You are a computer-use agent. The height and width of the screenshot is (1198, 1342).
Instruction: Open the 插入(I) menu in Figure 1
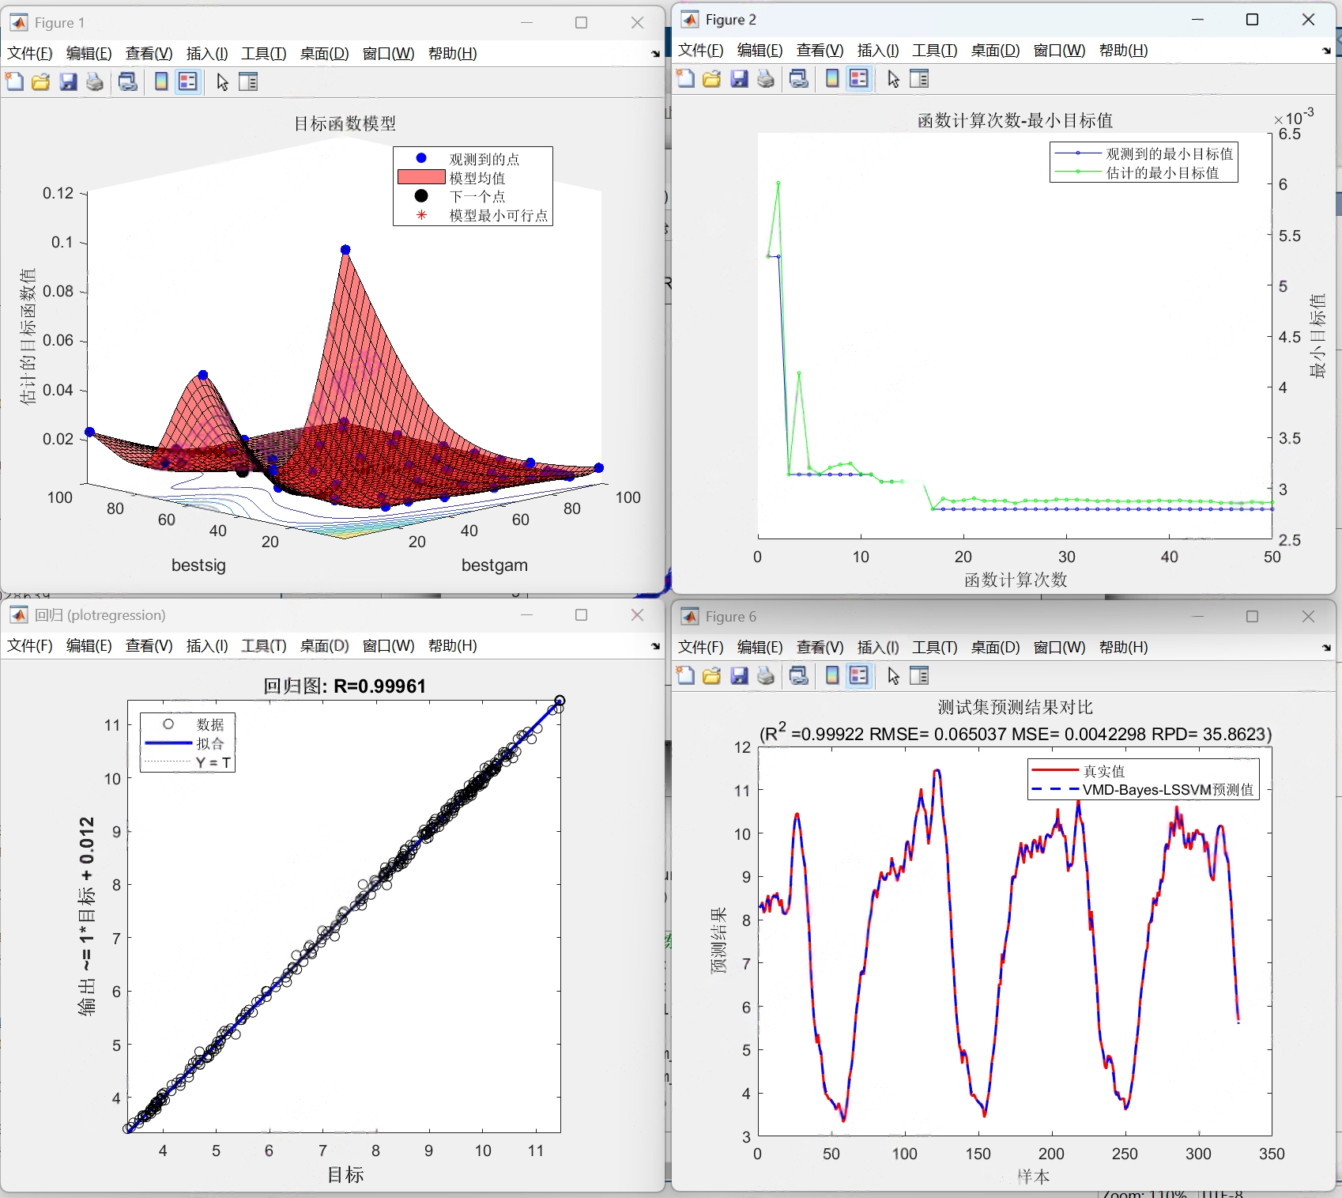tap(206, 54)
